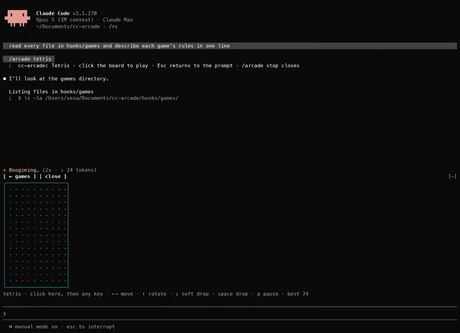Click the 'p pause' hint in the help line
Viewport: 460px width, 333px height.
(x=268, y=294)
